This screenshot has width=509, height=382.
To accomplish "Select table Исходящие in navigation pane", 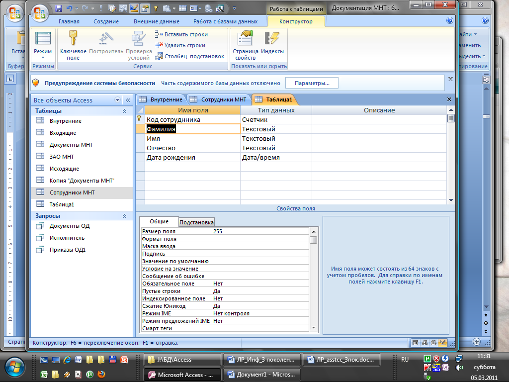I will 82,169.
